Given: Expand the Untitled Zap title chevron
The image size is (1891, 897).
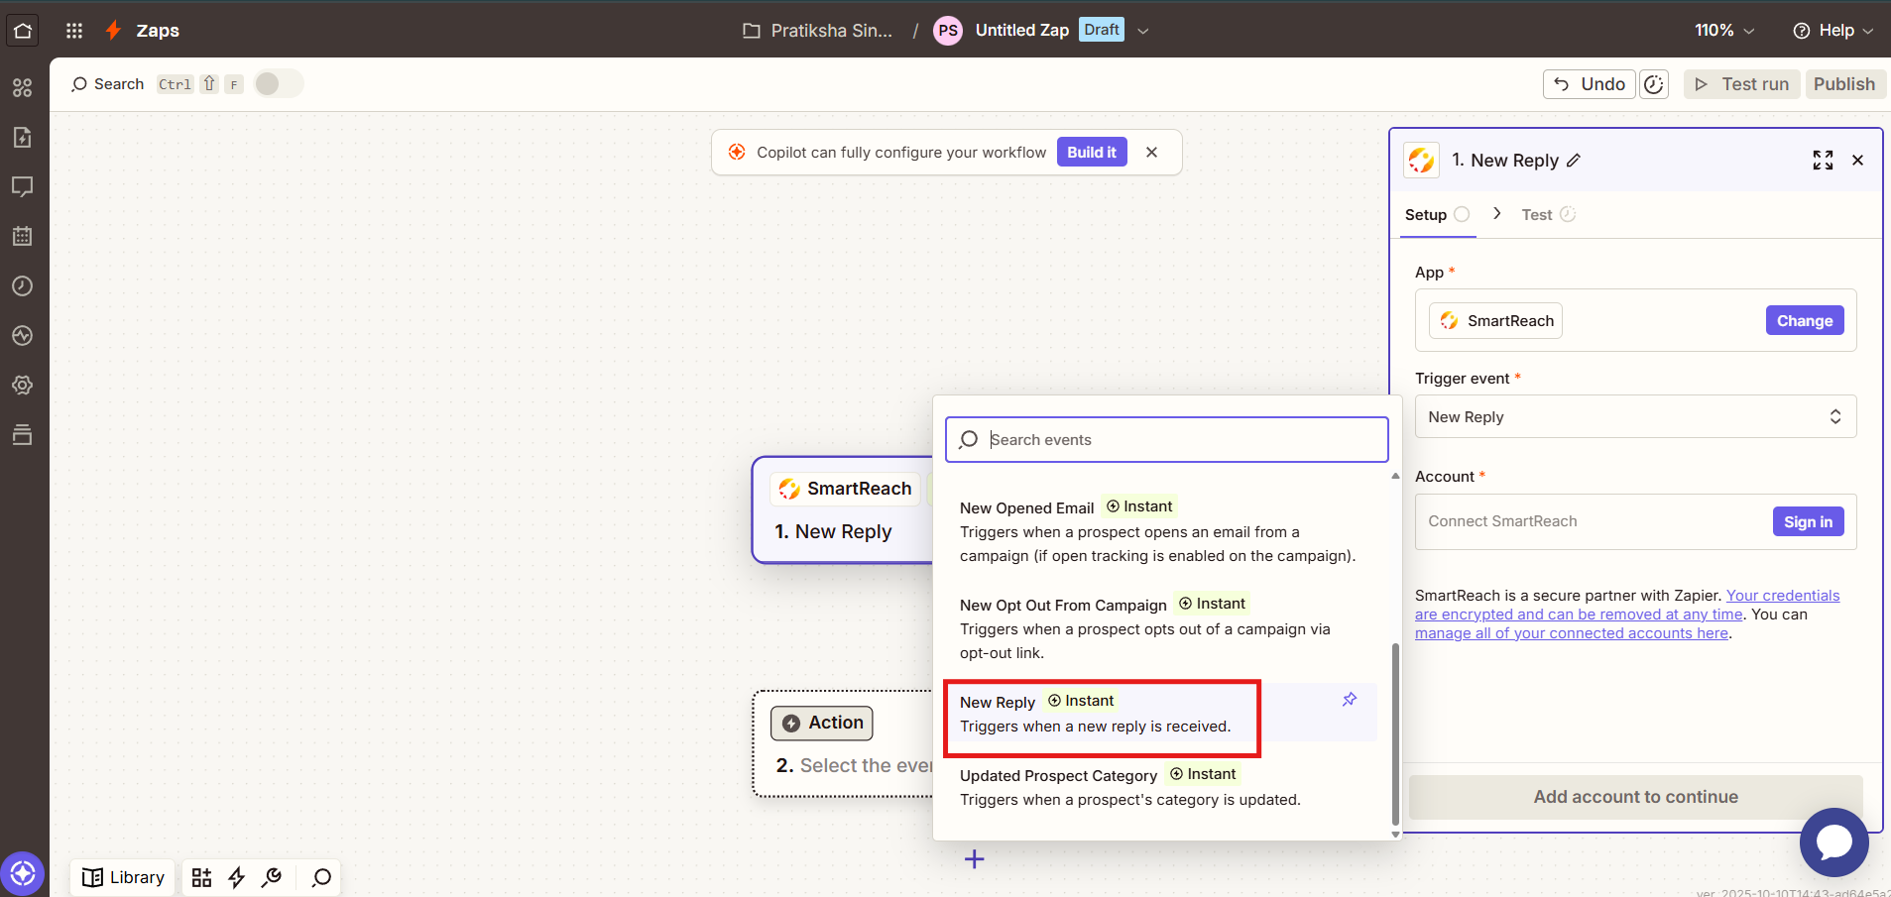Looking at the screenshot, I should (x=1143, y=31).
